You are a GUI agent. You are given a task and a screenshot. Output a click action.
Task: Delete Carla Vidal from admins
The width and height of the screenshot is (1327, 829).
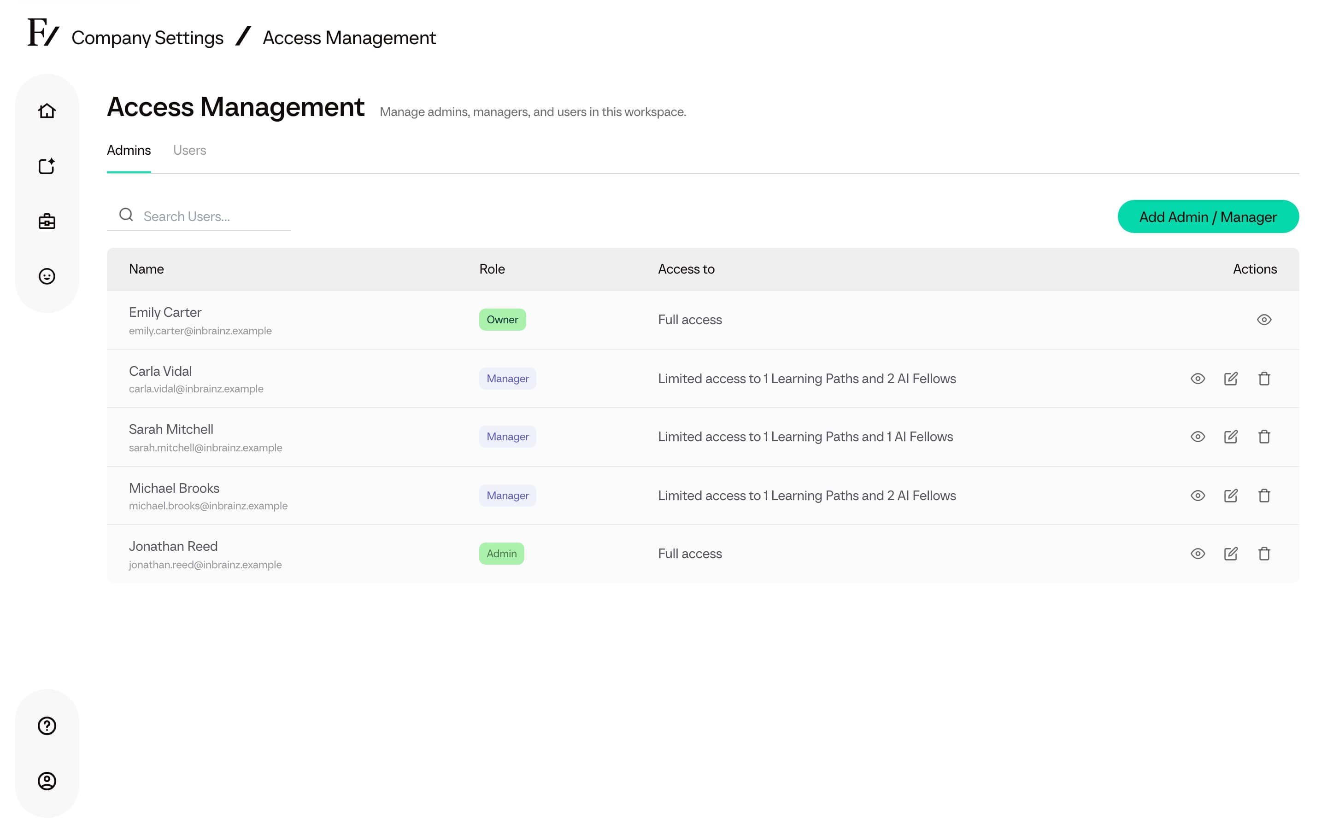(1264, 379)
